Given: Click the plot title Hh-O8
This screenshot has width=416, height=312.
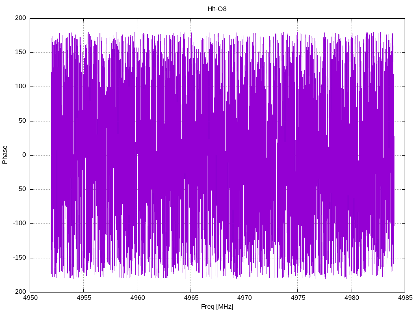Looking at the screenshot, I should (217, 9).
